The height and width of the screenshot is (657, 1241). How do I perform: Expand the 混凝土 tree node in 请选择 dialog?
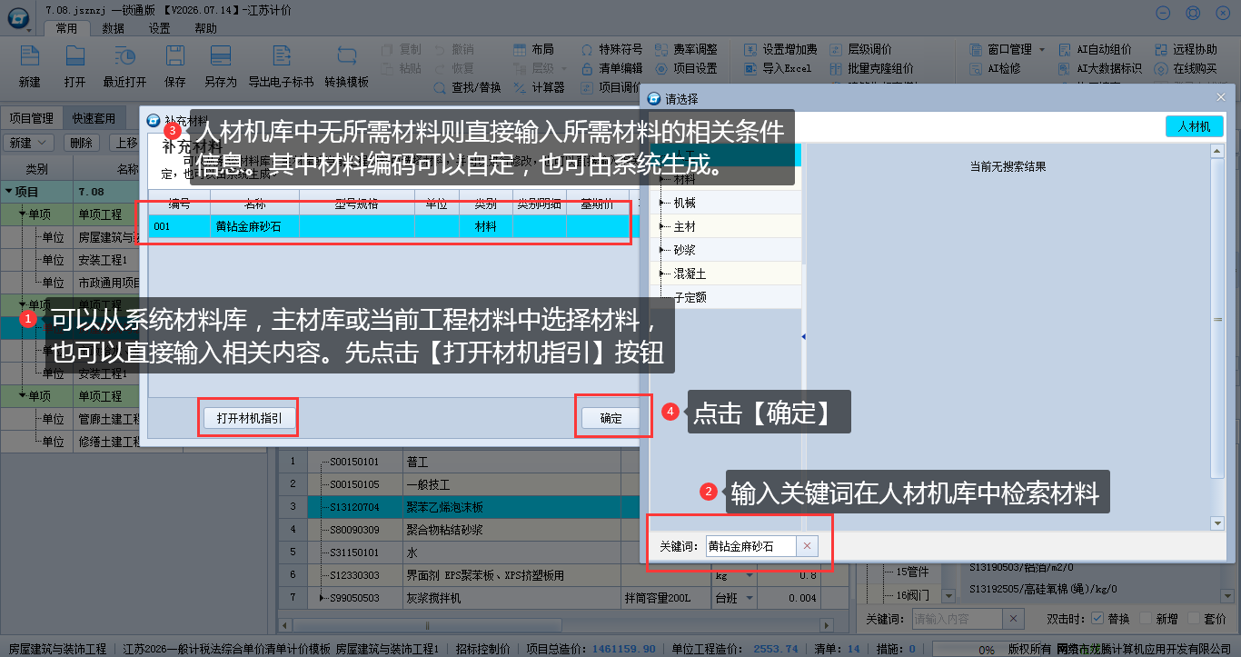tap(661, 274)
